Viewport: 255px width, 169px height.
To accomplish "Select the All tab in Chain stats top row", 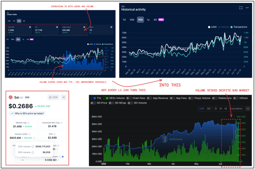I will (x=24, y=21).
